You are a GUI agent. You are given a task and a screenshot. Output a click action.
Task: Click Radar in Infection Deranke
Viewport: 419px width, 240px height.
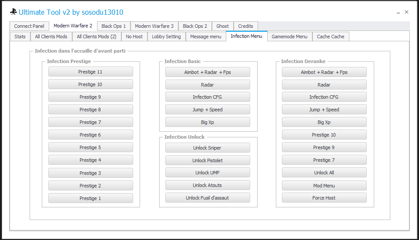[x=324, y=85]
